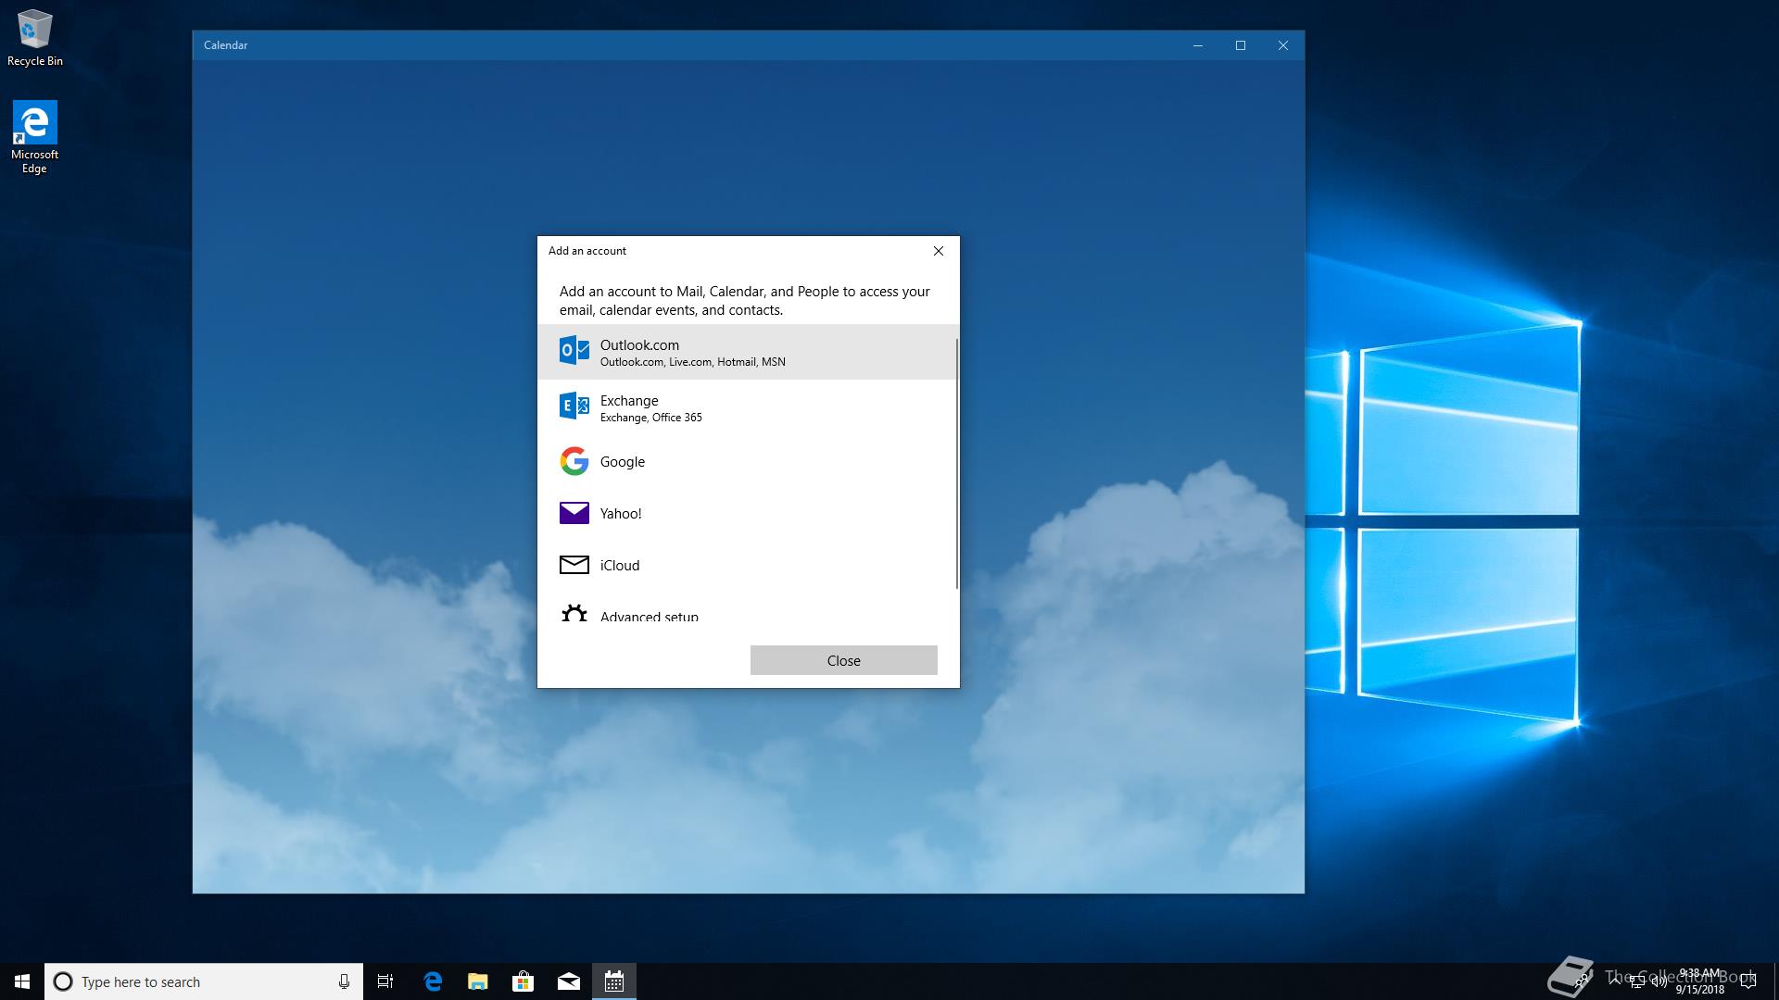This screenshot has height=1000, width=1779.
Task: Click the Calendar app taskbar icon
Action: (614, 981)
